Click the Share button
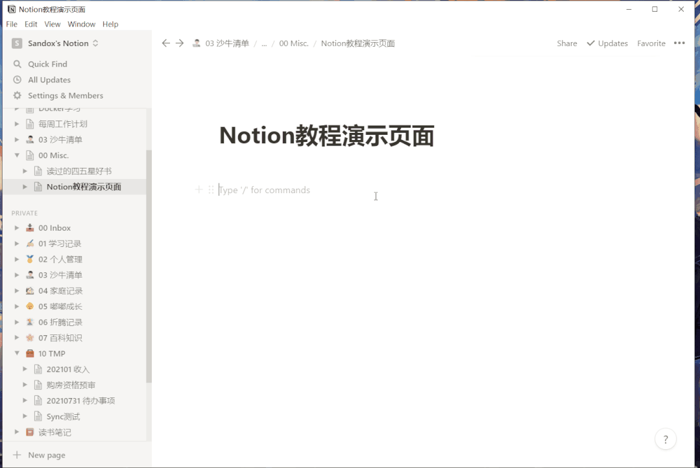This screenshot has height=468, width=700. coord(566,43)
